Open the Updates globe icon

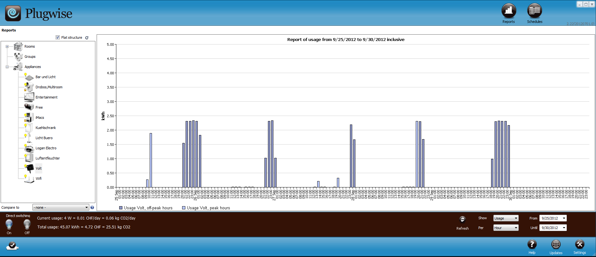pos(556,244)
